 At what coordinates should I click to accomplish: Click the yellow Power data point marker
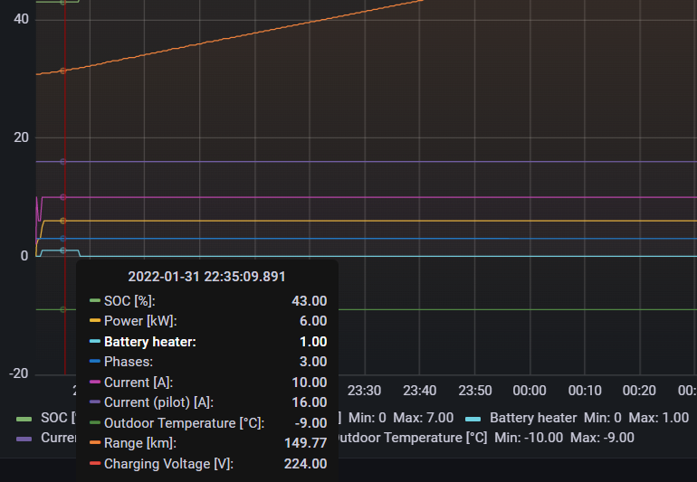[x=62, y=220]
